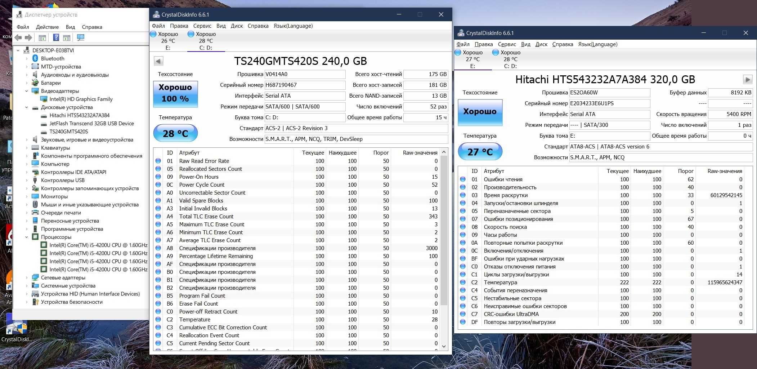Expand Контроллеры USB node
Viewport: 757px width, 369px height.
click(27, 180)
